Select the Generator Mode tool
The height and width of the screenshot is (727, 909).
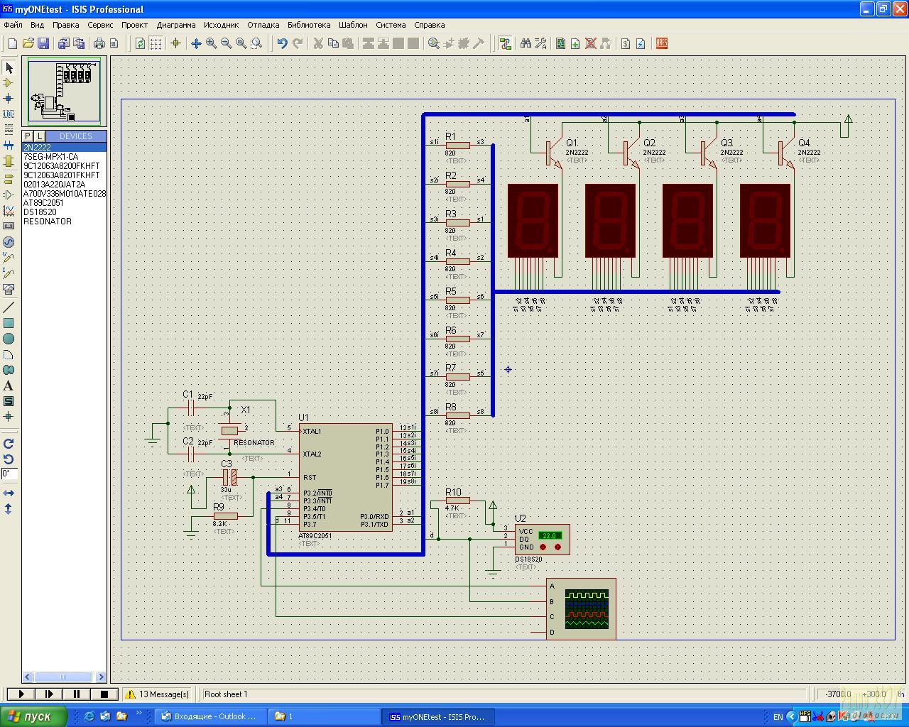coord(9,241)
